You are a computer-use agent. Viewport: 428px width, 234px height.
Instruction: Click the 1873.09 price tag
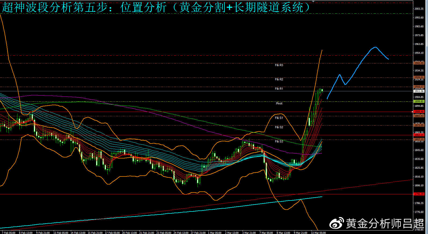pos(419,125)
